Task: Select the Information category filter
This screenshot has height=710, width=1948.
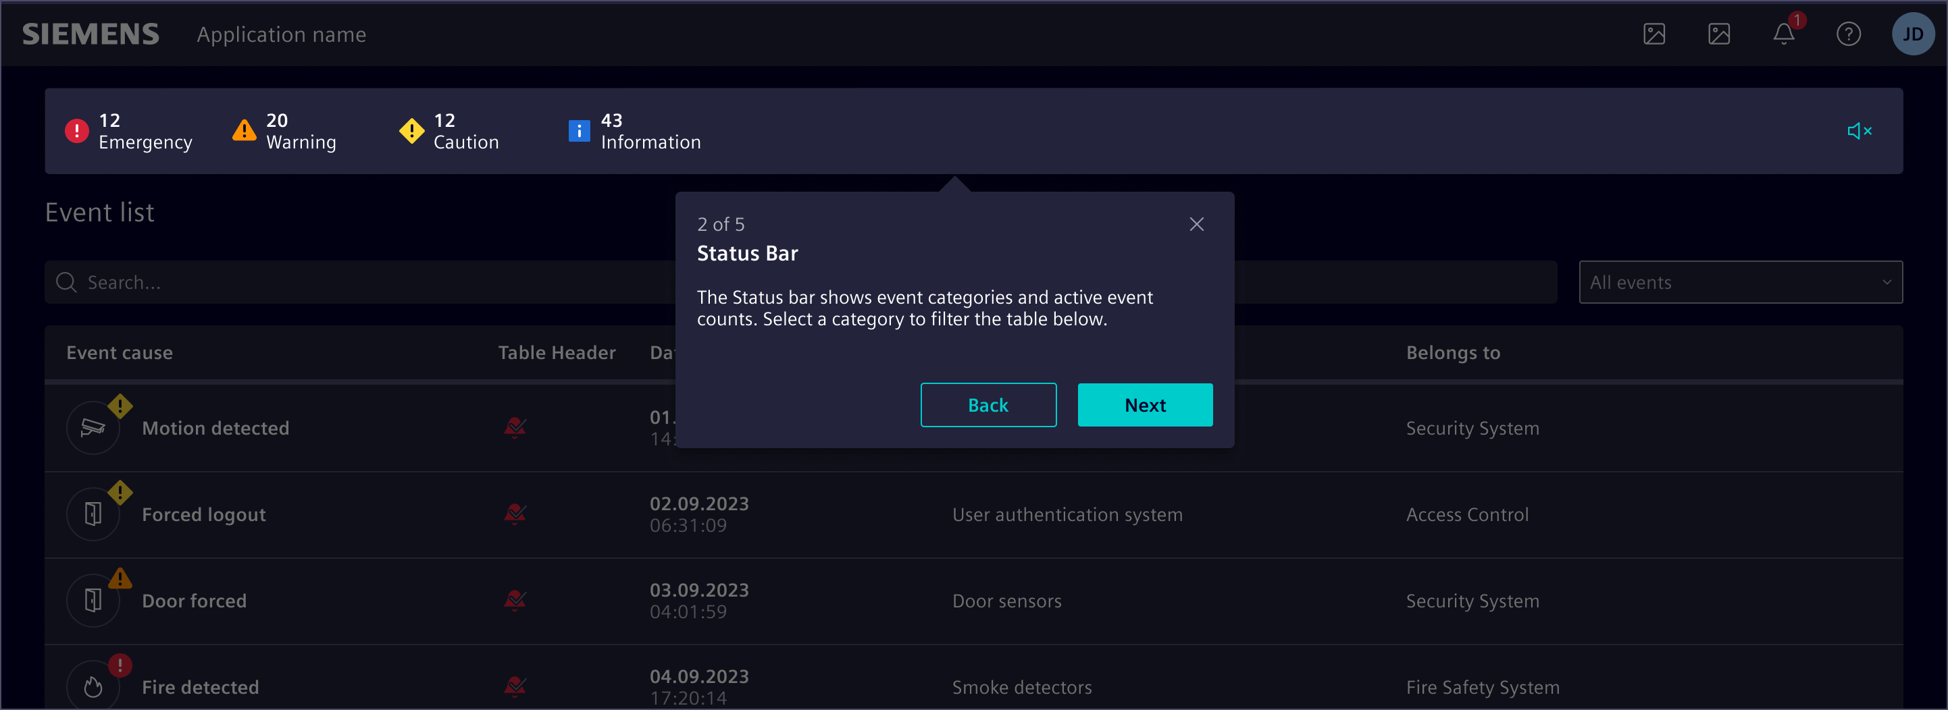Action: coord(634,132)
